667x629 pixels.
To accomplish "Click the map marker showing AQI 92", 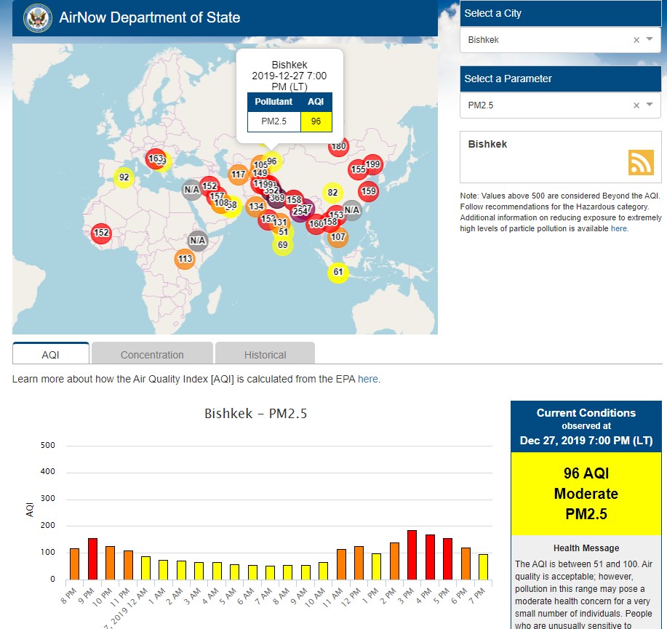I will (124, 177).
